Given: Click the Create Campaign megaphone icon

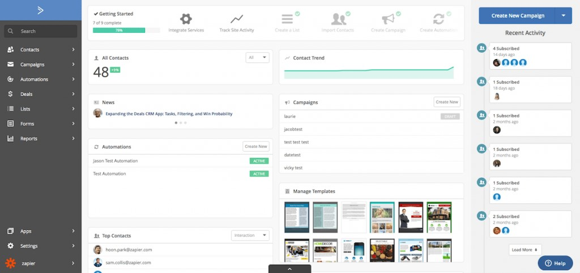Looking at the screenshot, I should tap(388, 19).
